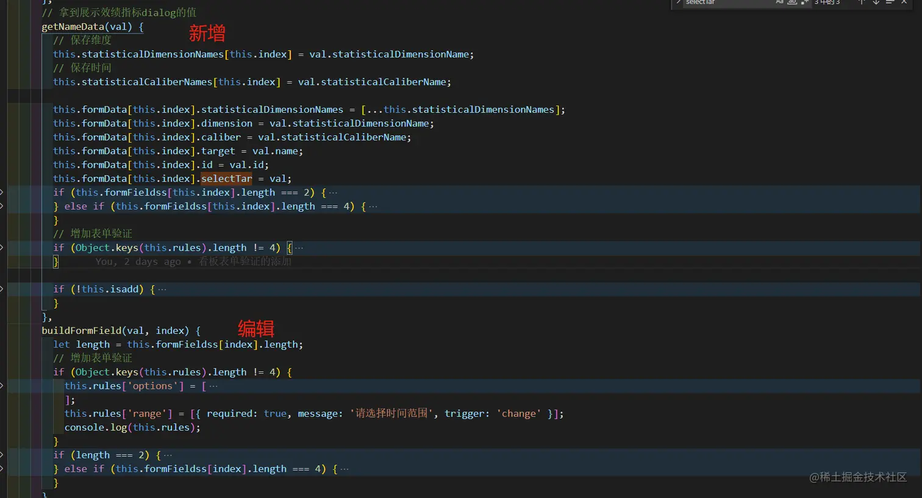Toggle Find in Selection in find widget
Viewport: 922px width, 498px height.
pyautogui.click(x=890, y=2)
